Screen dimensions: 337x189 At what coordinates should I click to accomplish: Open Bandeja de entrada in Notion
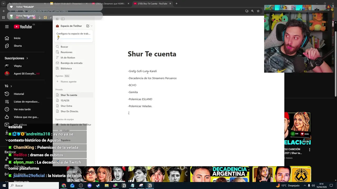(71, 63)
